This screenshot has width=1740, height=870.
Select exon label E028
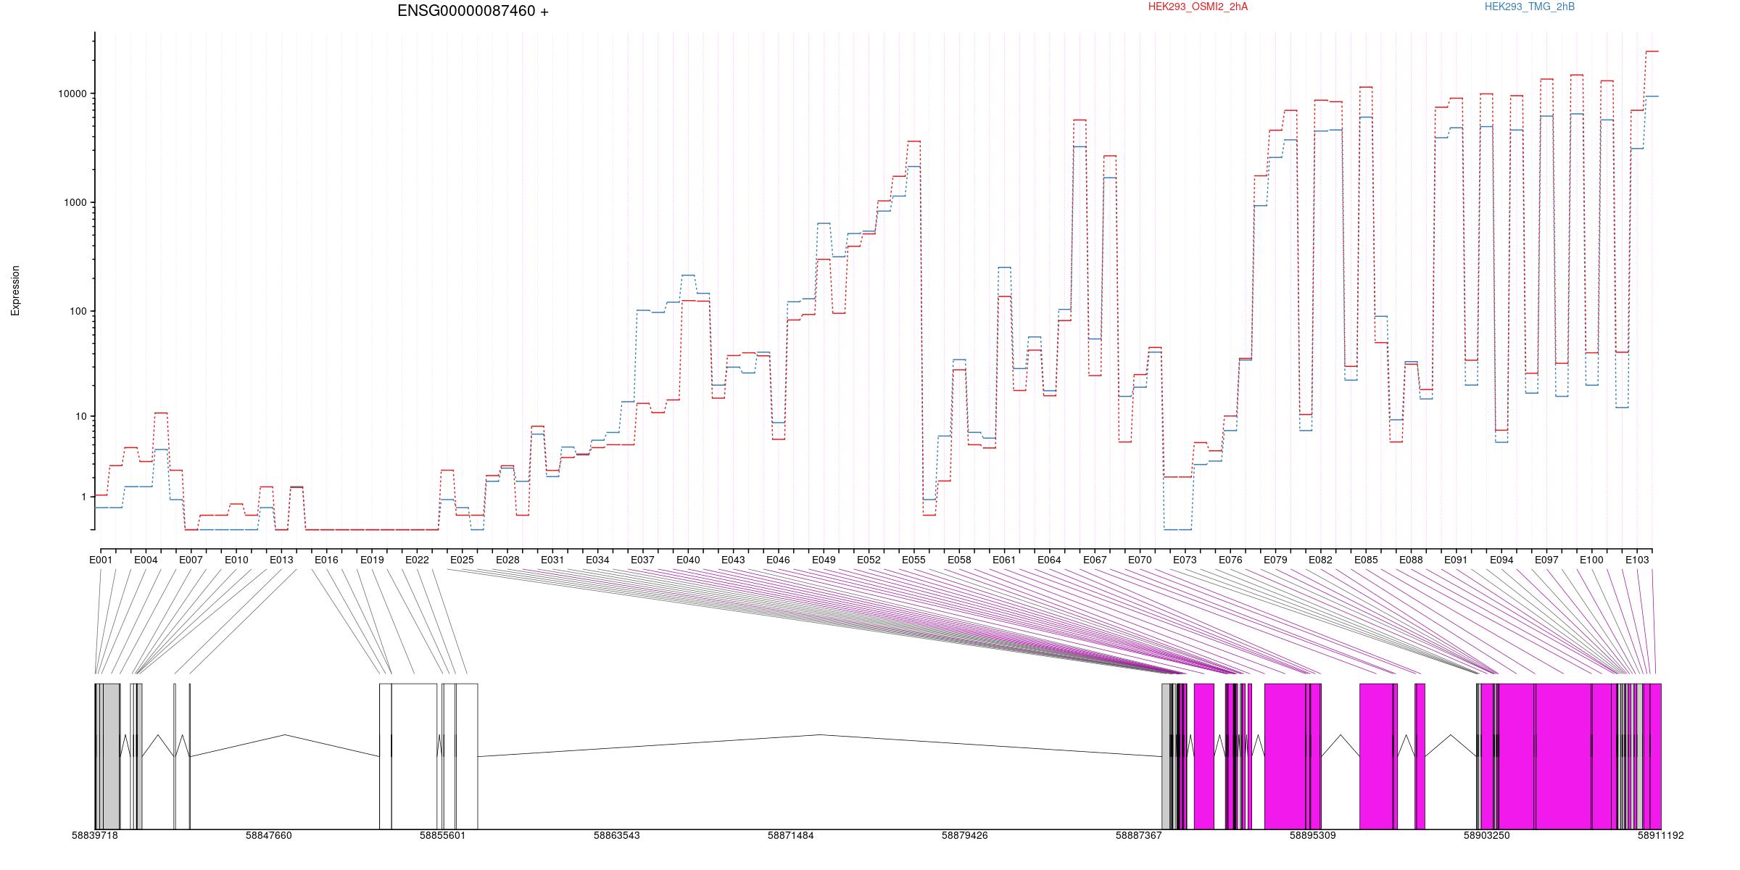[507, 560]
